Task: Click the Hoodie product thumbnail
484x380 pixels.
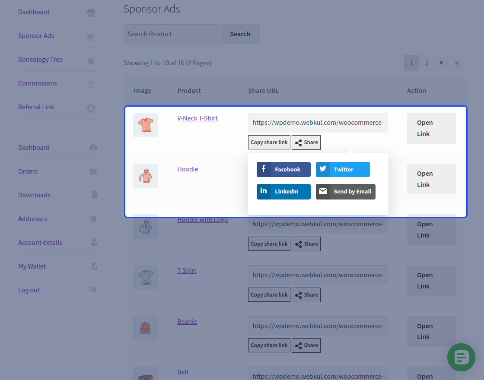Action: [145, 176]
